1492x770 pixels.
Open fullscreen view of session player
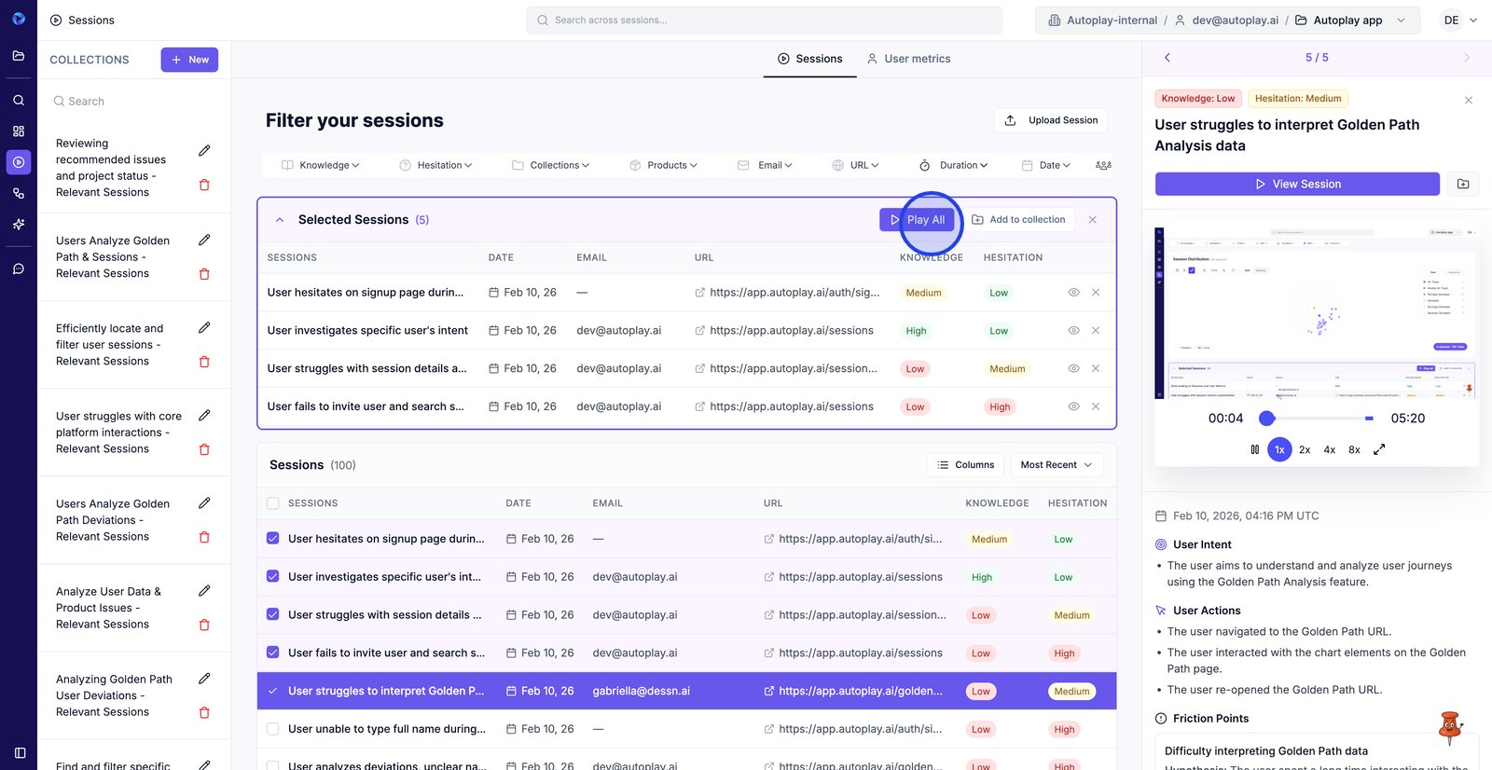coord(1379,449)
